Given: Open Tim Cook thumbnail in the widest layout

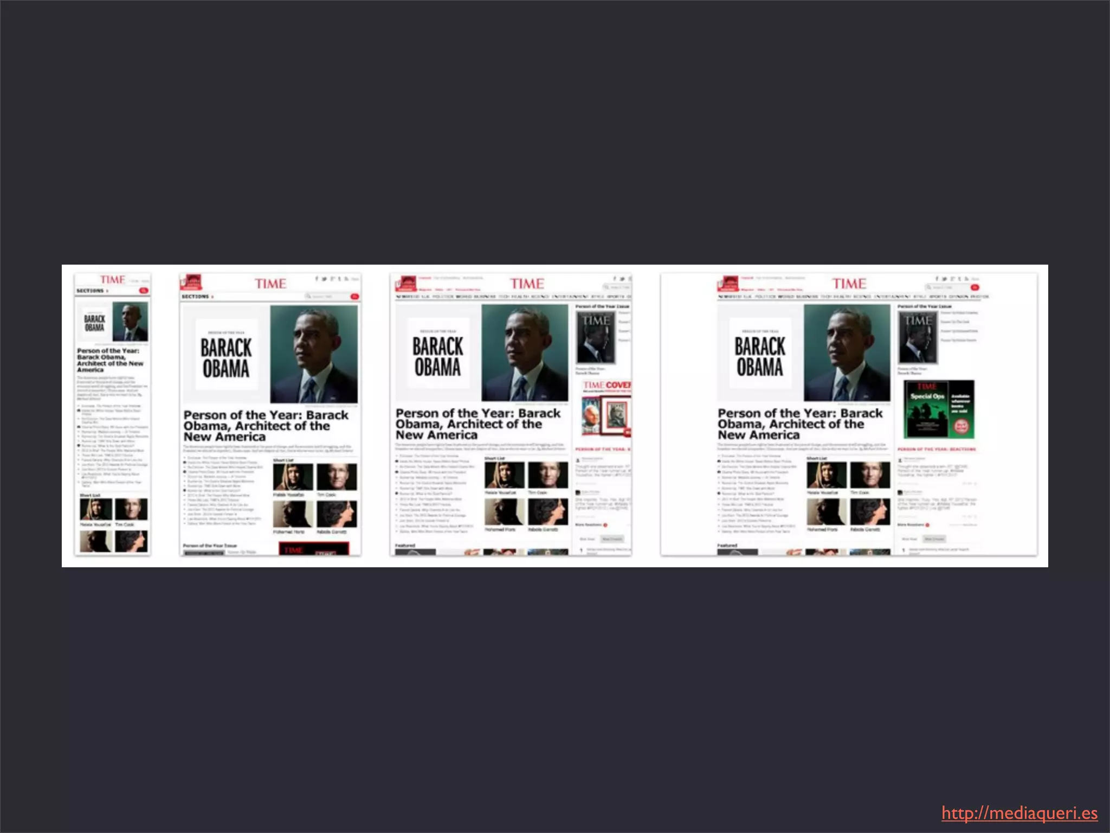Looking at the screenshot, I should (870, 475).
